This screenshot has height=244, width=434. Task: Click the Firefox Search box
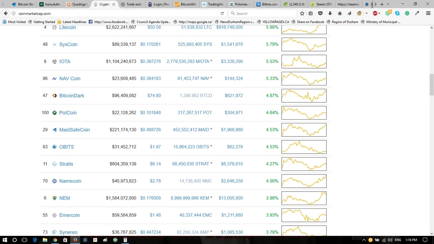point(262,14)
